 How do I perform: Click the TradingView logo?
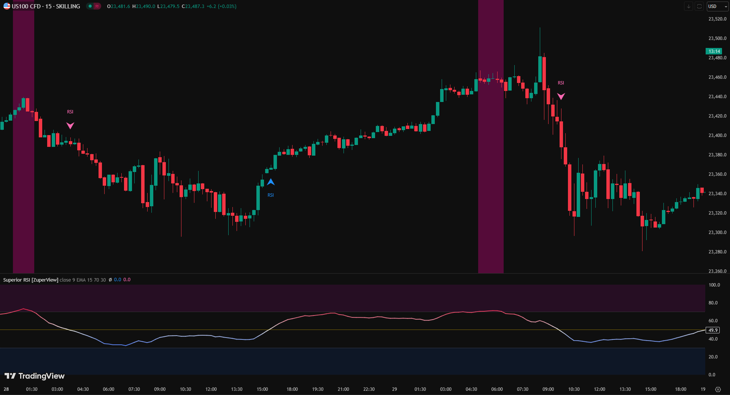coord(35,376)
